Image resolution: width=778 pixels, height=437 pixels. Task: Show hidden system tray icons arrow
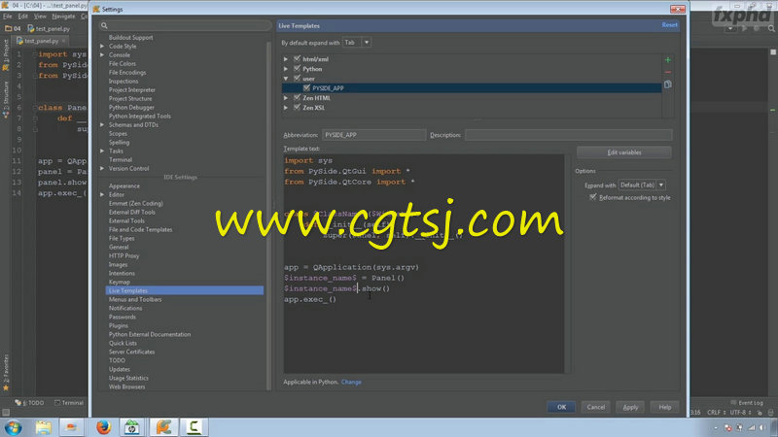[716, 427]
